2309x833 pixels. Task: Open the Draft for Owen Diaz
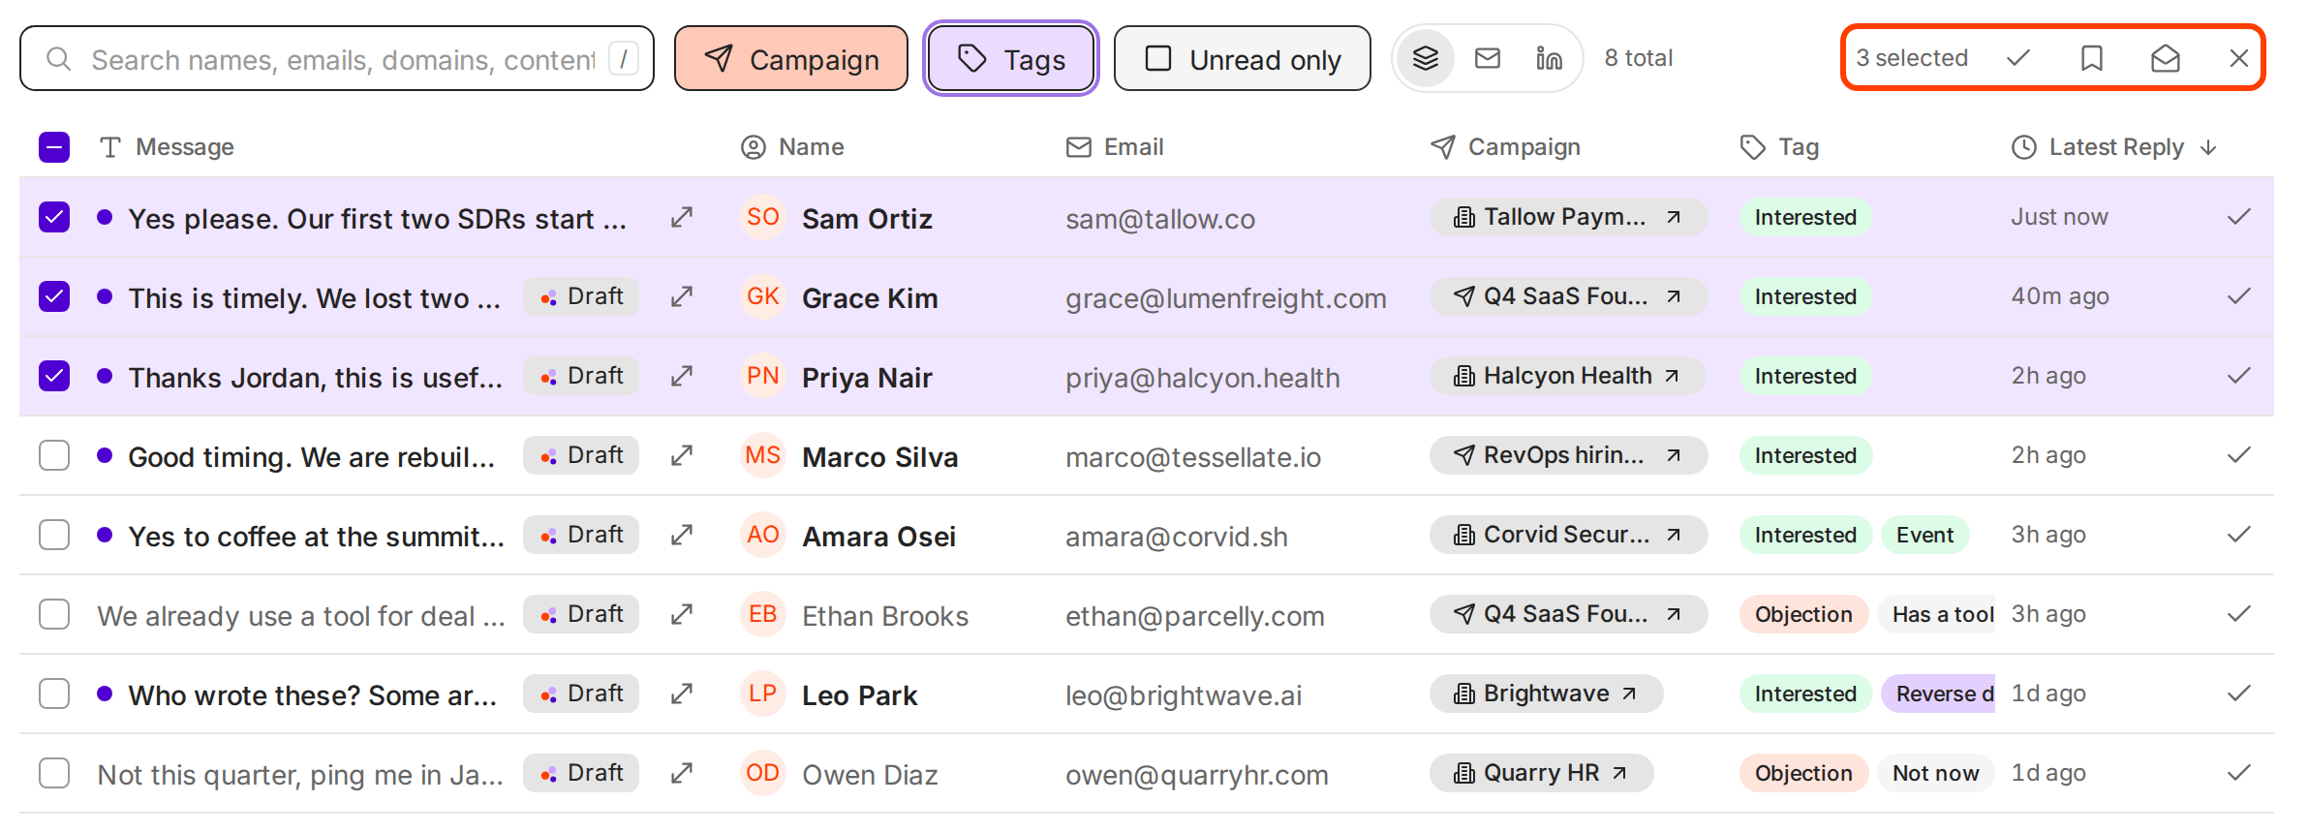coord(581,773)
